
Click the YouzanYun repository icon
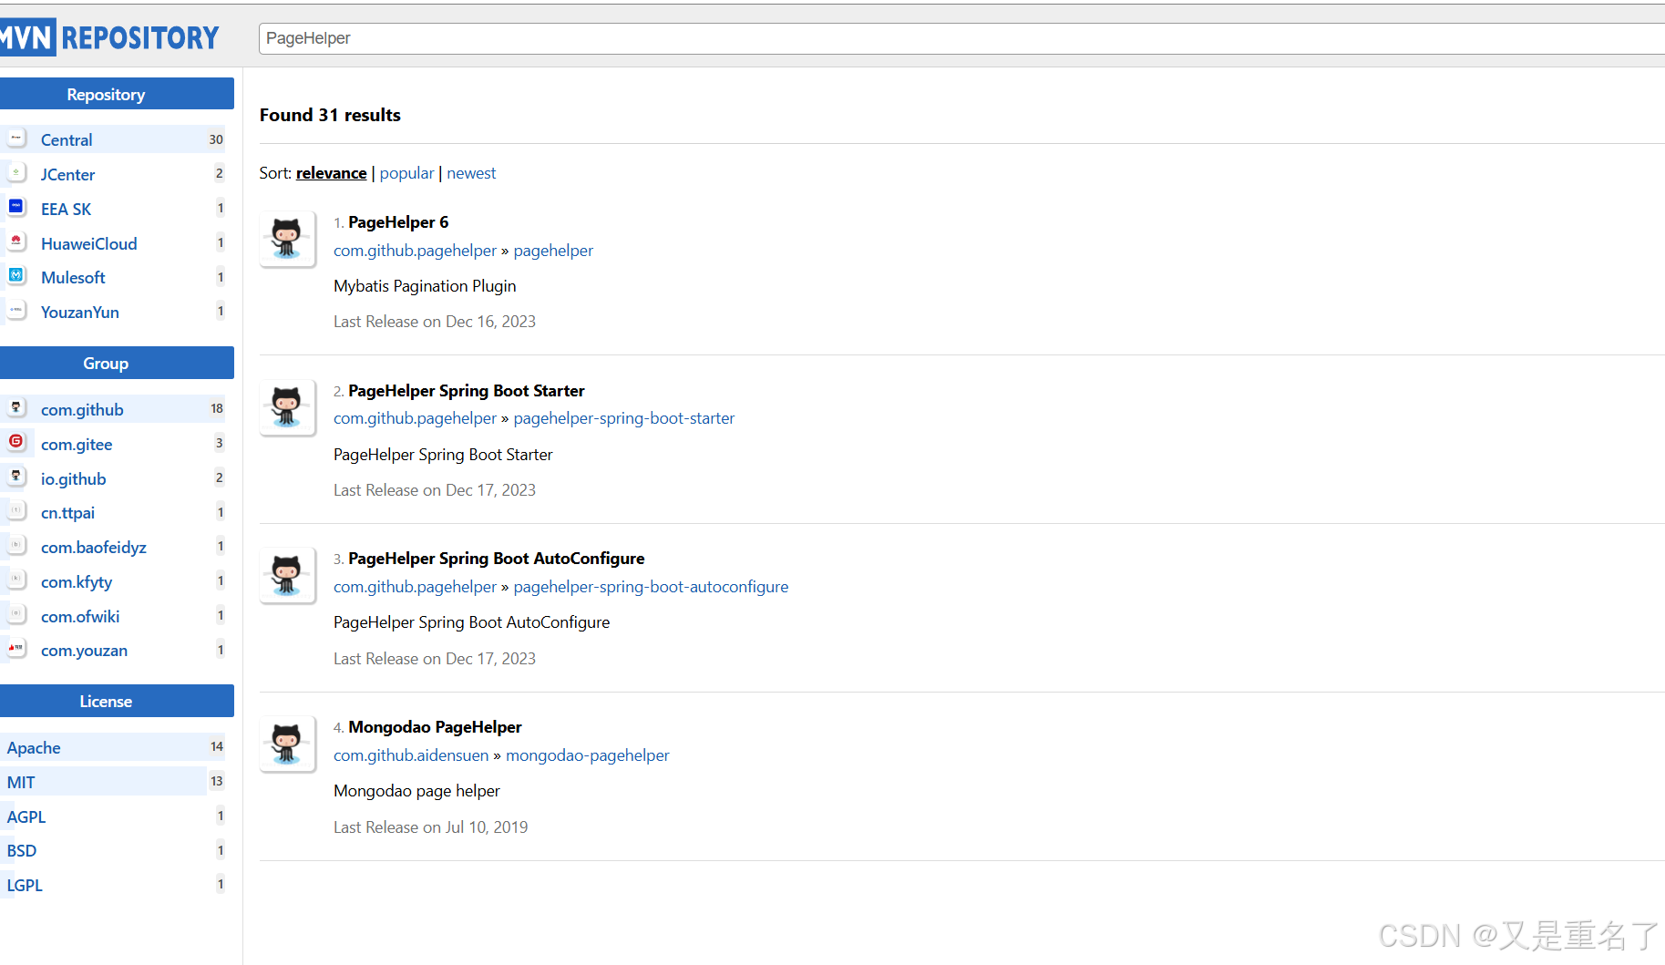point(16,311)
